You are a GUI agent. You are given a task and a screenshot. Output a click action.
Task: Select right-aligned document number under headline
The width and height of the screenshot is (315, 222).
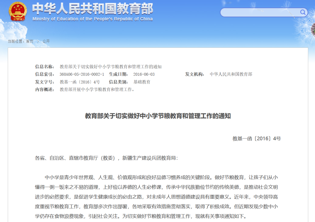[257, 138]
